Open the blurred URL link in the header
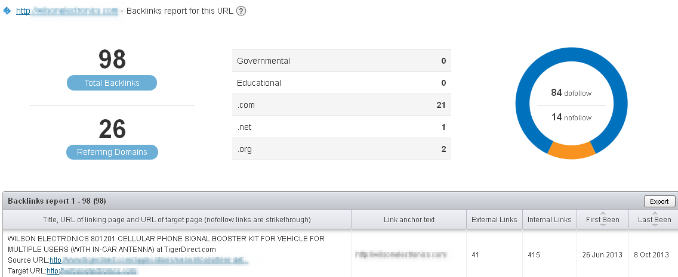This screenshot has height=277, width=678. [67, 11]
